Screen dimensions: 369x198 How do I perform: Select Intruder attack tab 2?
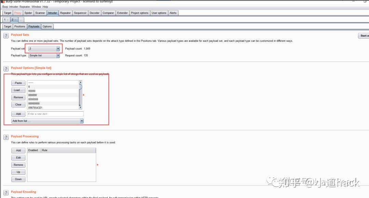[14, 20]
